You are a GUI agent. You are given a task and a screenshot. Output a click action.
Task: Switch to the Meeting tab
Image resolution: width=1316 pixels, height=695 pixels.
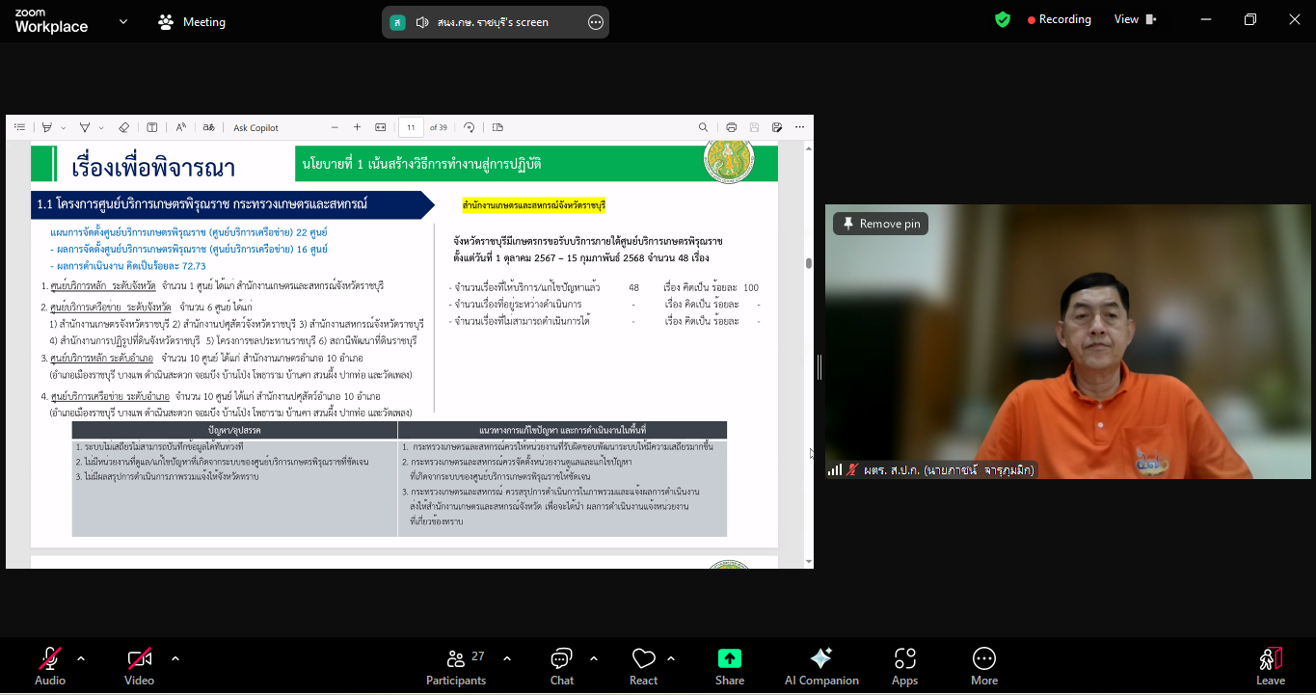191,20
